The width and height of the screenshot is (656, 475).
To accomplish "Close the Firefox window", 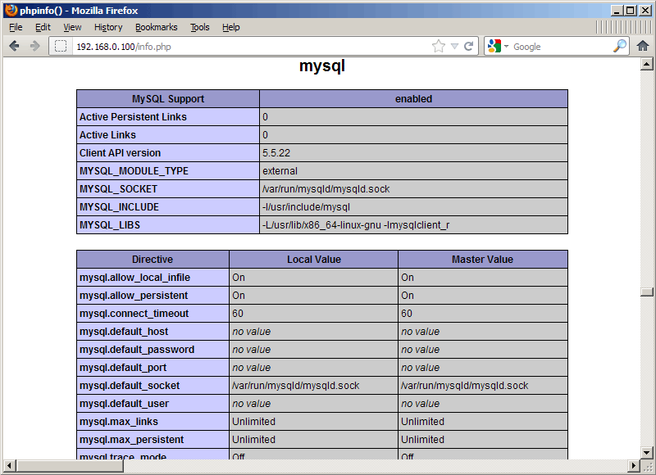I will pos(645,11).
